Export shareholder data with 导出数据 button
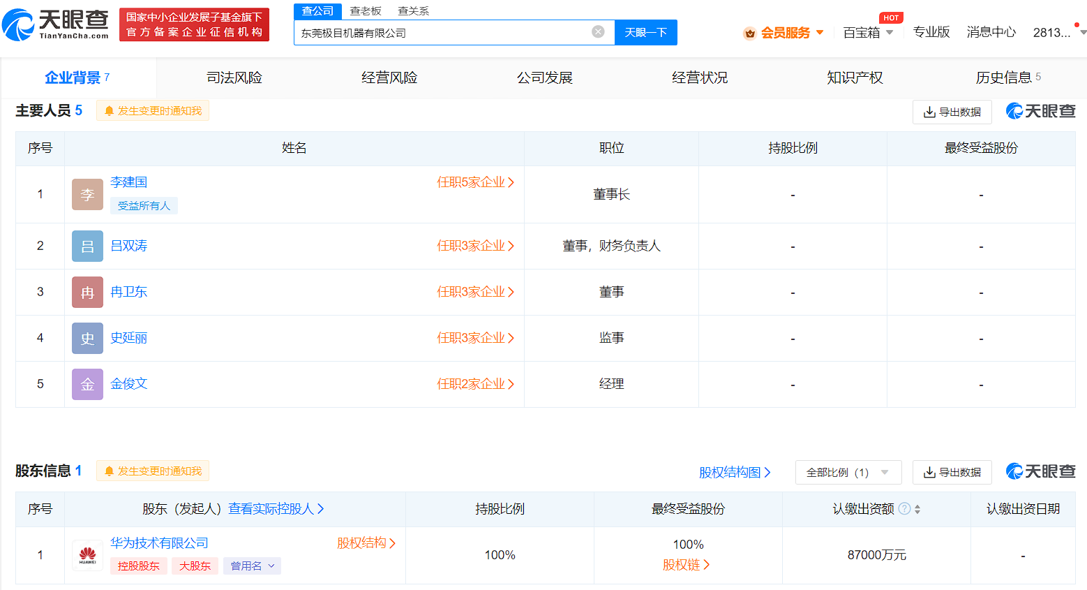Viewport: 1087px width, 590px height. pyautogui.click(x=952, y=473)
